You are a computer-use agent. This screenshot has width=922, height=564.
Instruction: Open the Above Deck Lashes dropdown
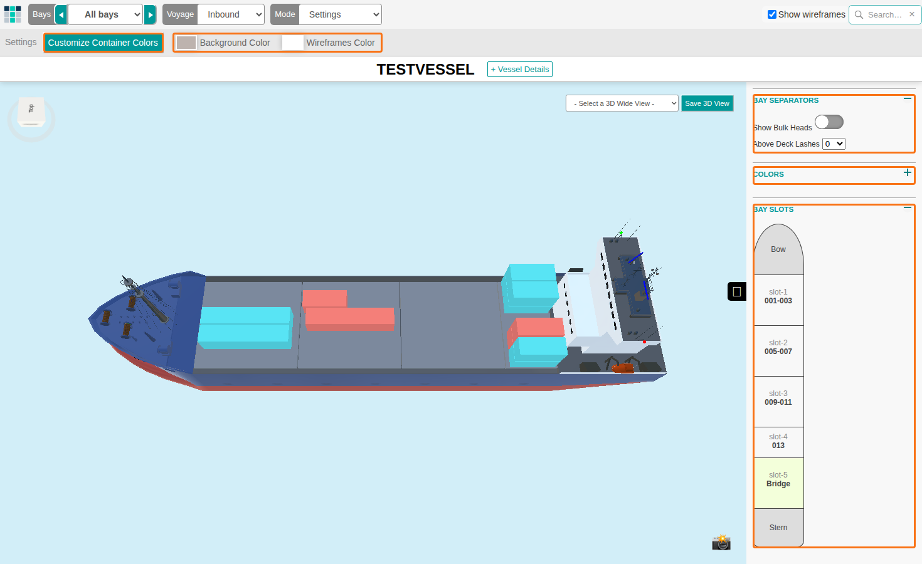pyautogui.click(x=834, y=144)
